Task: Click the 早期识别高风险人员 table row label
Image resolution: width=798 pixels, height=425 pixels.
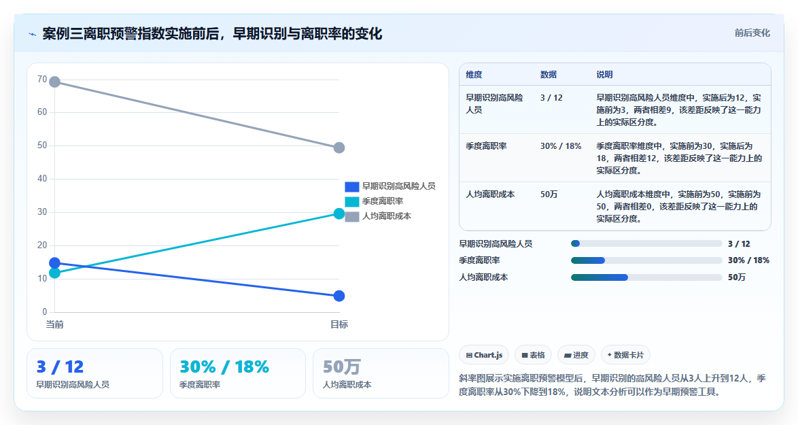Action: click(x=494, y=104)
